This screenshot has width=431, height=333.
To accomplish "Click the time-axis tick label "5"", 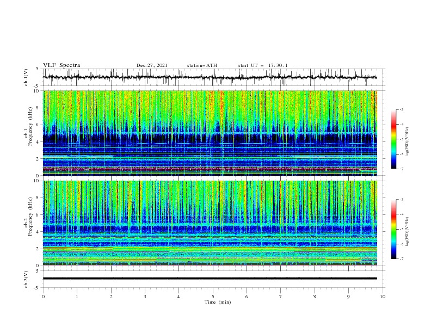I will tap(213, 297).
